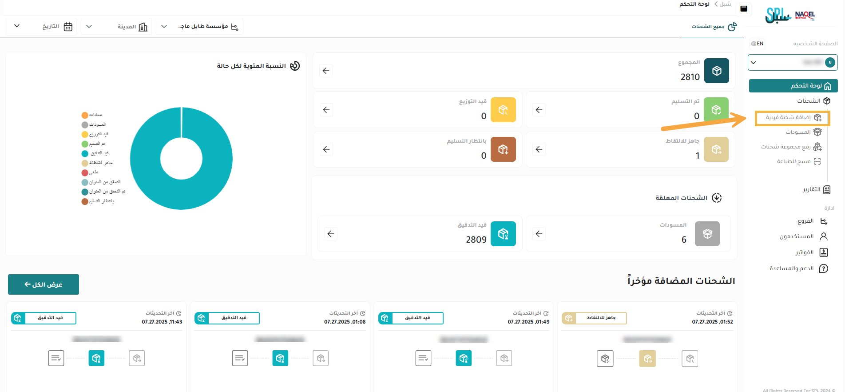Click the teal قيد التدقيق package icon
845x392 pixels.
503,234
